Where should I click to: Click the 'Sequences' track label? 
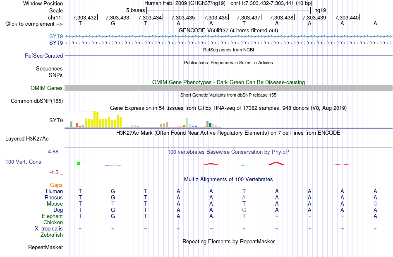pyautogui.click(x=49, y=68)
